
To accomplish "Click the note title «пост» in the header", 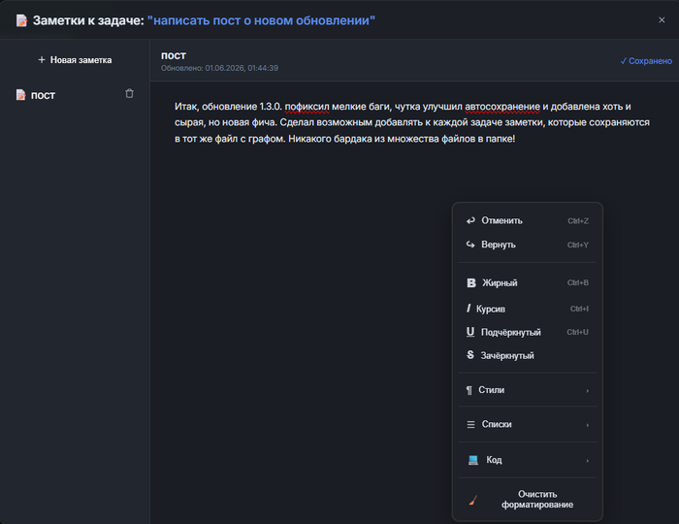I will click(x=174, y=55).
